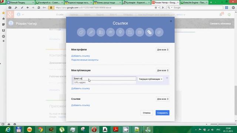The height and width of the screenshot is (133, 237).
Task: Bookmark the page with the address bar star
Action: coord(156,7)
